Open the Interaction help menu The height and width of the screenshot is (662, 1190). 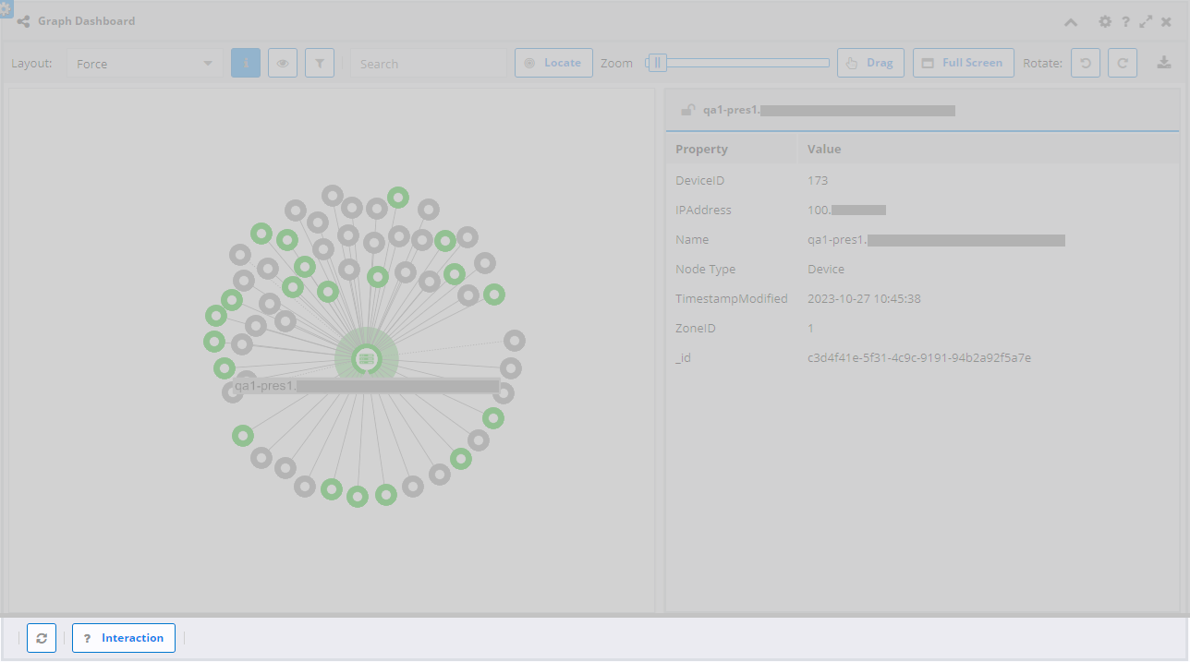[x=123, y=637]
